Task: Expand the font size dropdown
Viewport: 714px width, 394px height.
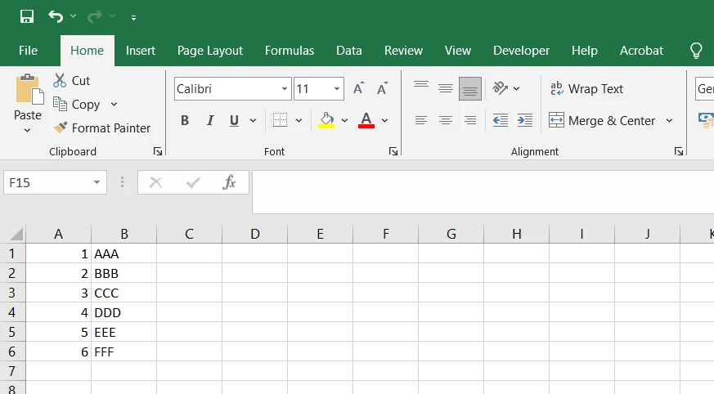Action: point(337,89)
